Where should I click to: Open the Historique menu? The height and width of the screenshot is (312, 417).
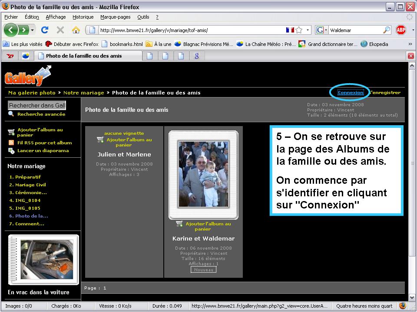(x=83, y=17)
